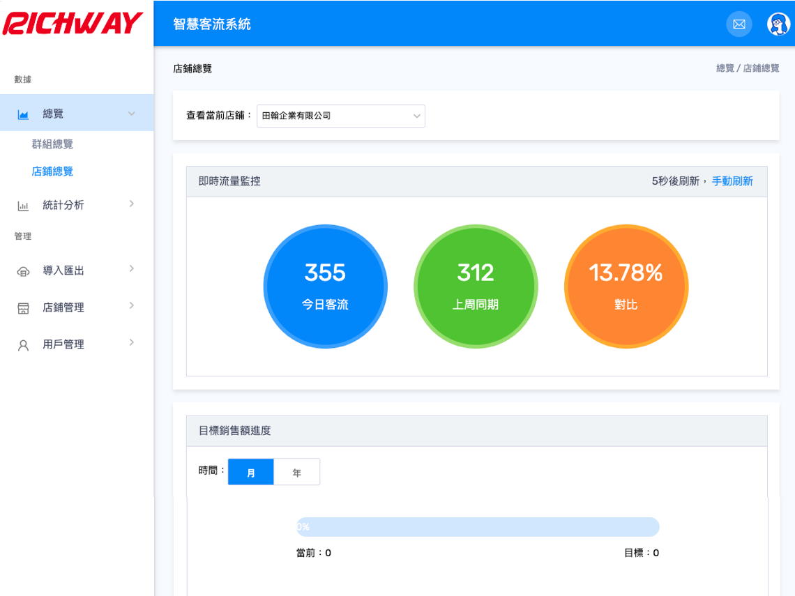Click the 總覽 chart icon in sidebar
795x596 pixels.
point(23,114)
